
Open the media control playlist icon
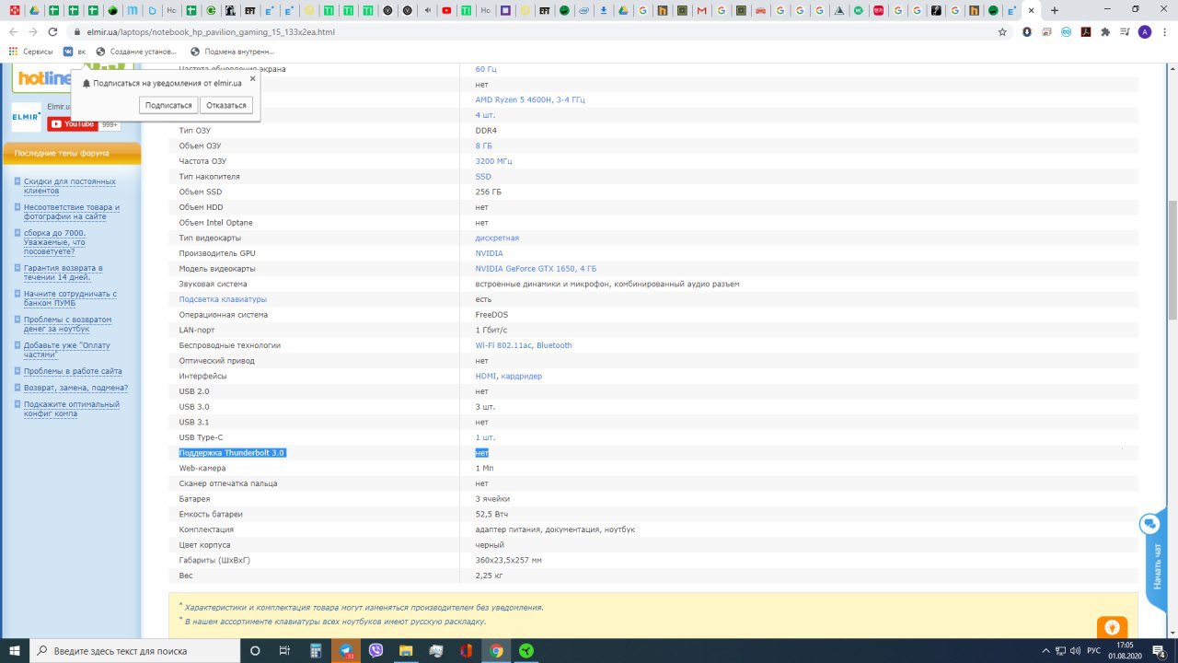coord(1125,31)
